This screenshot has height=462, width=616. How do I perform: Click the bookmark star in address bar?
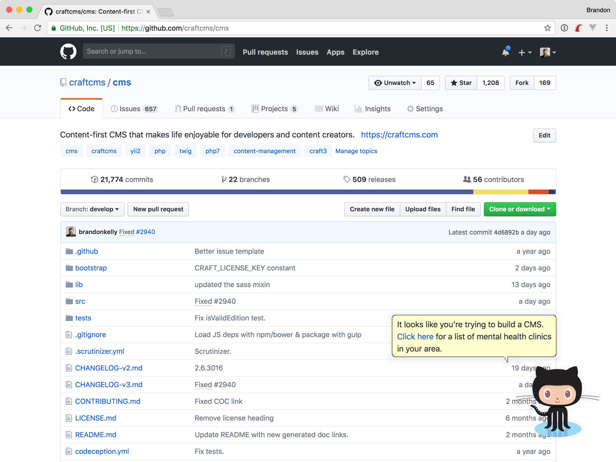coord(547,28)
